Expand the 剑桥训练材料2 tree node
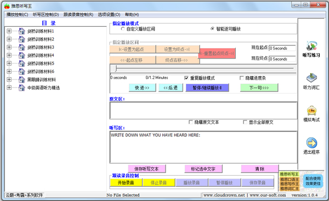 tap(9, 39)
